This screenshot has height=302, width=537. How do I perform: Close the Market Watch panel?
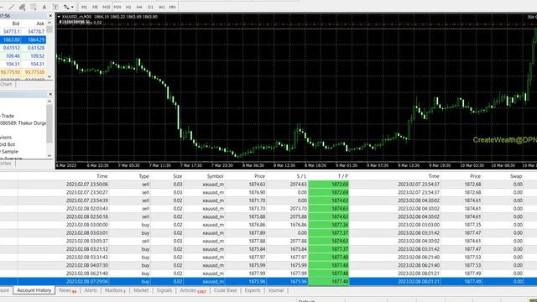click(50, 16)
